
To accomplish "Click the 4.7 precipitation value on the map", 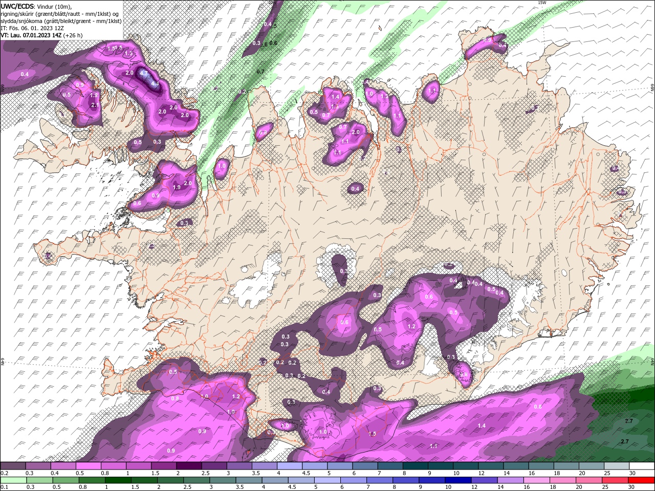I will (x=144, y=73).
